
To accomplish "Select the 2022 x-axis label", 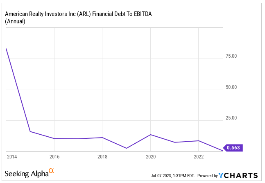I will pyautogui.click(x=199, y=157).
